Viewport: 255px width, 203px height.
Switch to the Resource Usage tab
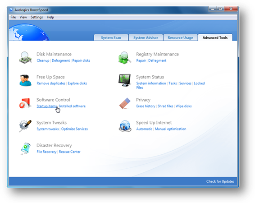tap(180, 37)
